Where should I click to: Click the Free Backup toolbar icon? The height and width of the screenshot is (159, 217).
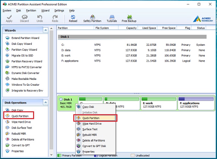click(x=129, y=18)
